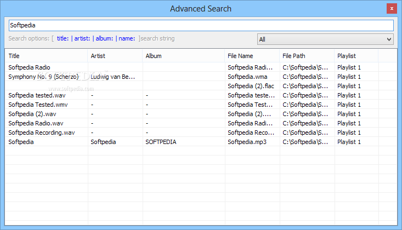Sort by the File Path column header
The width and height of the screenshot is (402, 230).
(x=307, y=56)
